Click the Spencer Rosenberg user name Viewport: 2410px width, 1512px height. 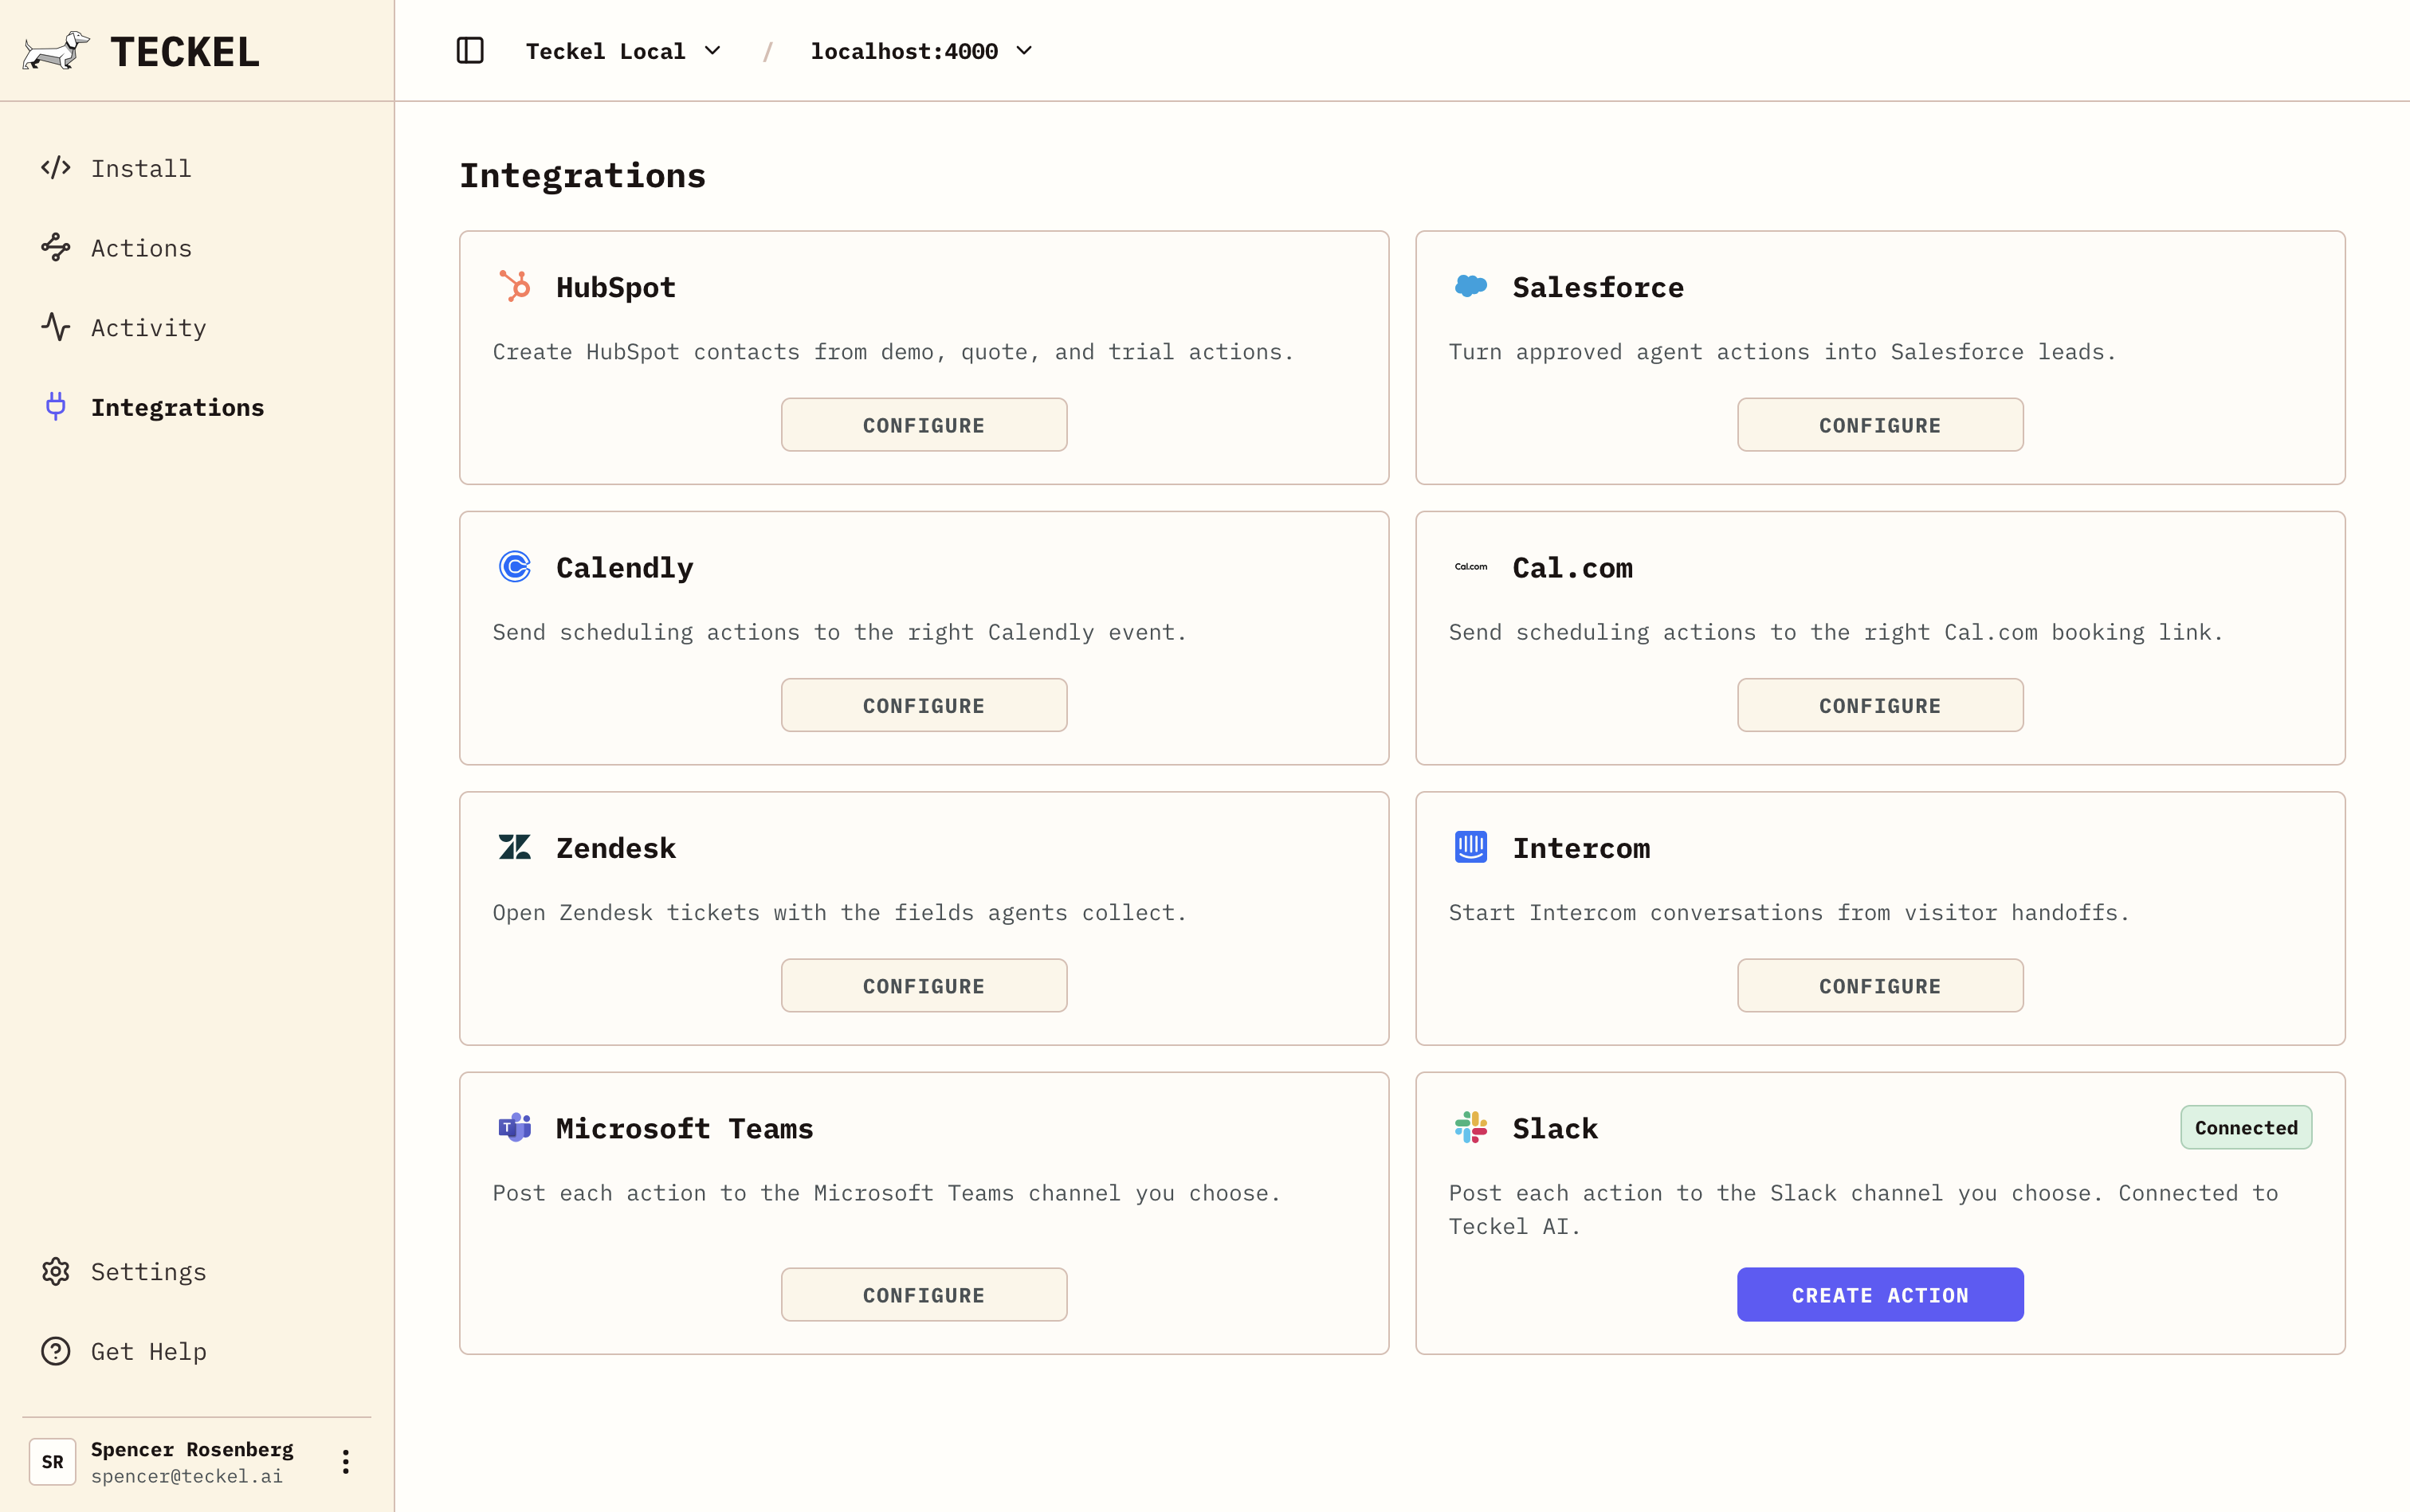(192, 1449)
